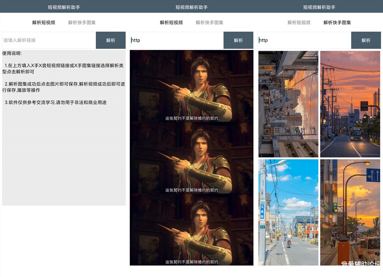
Task: Open the sunset street thumbnail with the bus
Action: pos(350,104)
